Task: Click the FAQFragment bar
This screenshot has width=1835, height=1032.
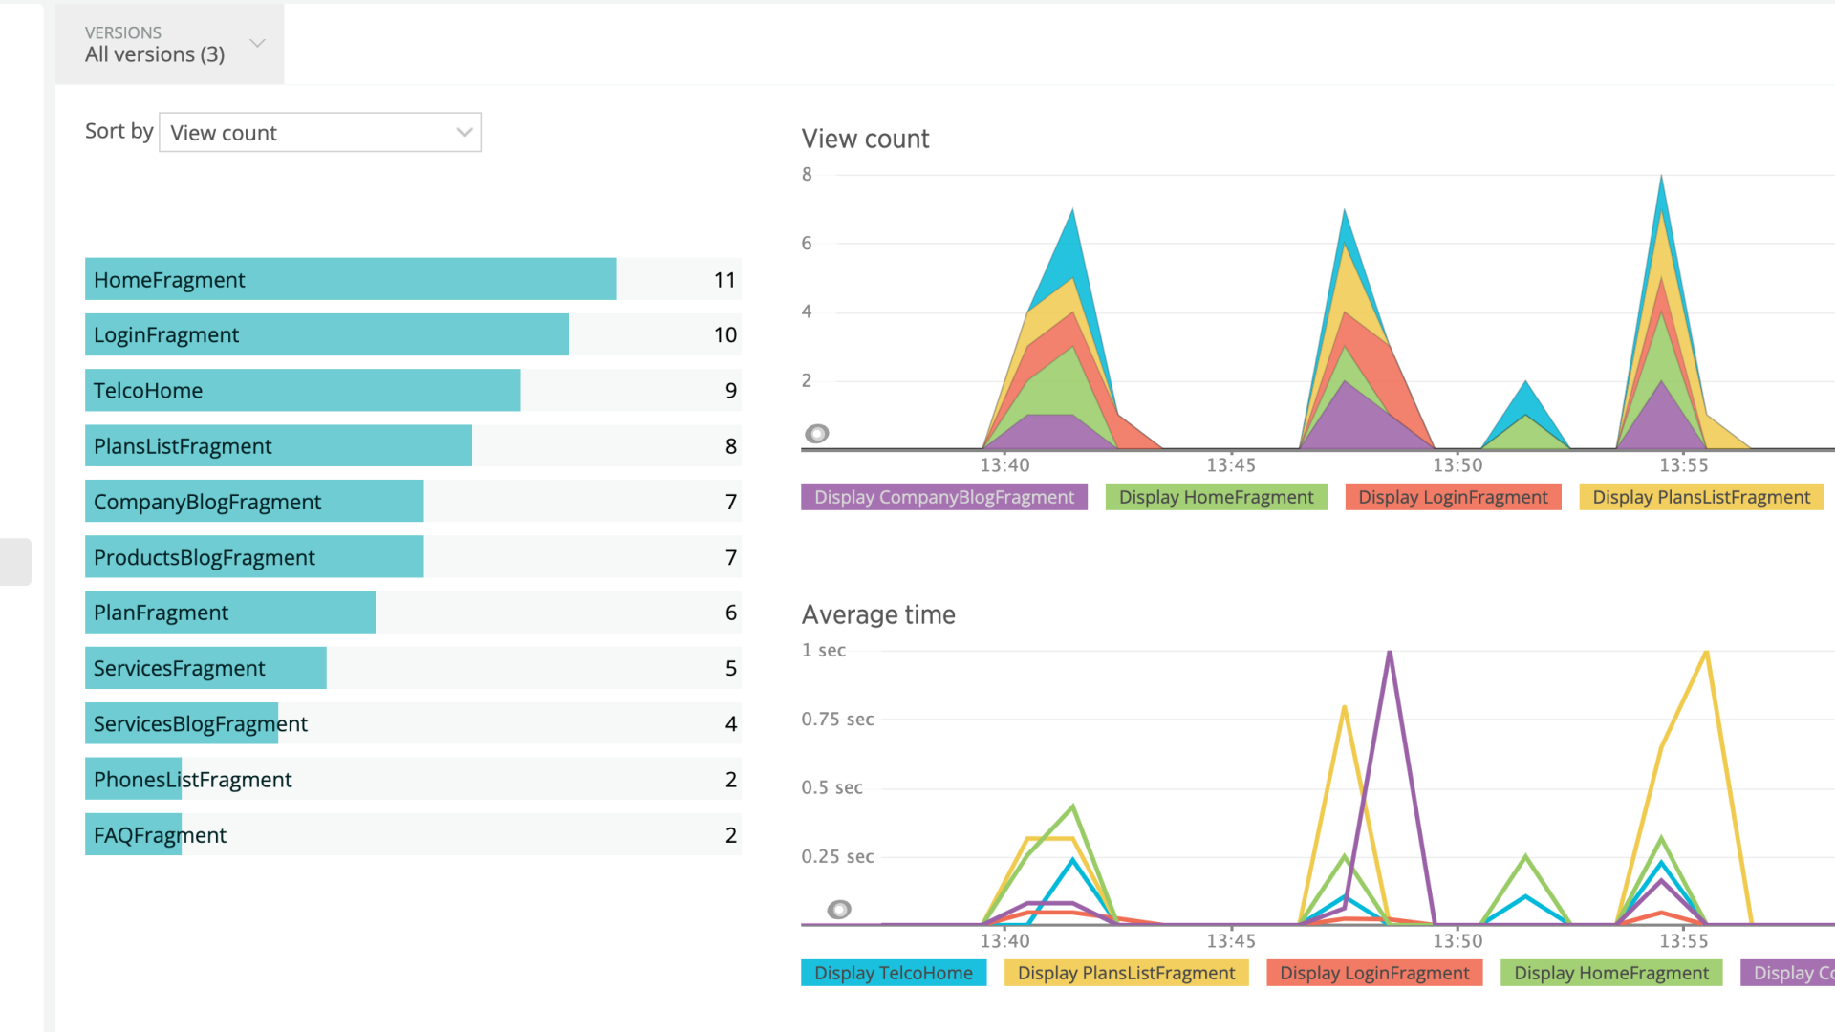Action: tap(133, 833)
